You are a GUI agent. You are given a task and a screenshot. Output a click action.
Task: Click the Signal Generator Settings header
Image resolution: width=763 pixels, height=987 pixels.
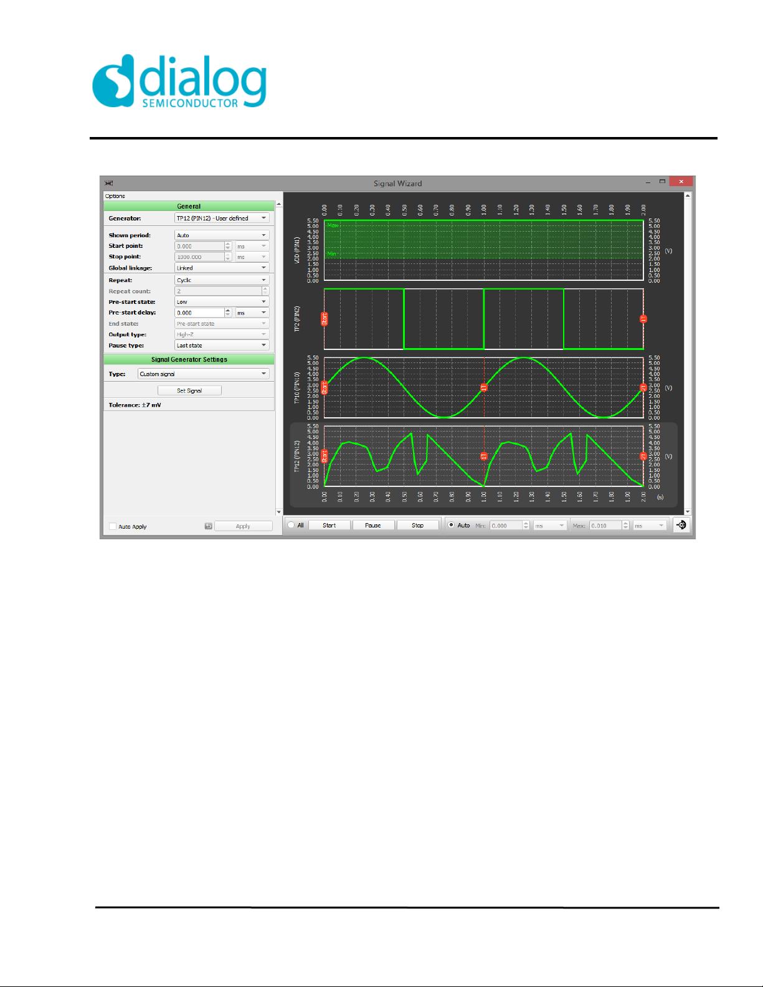pos(189,359)
